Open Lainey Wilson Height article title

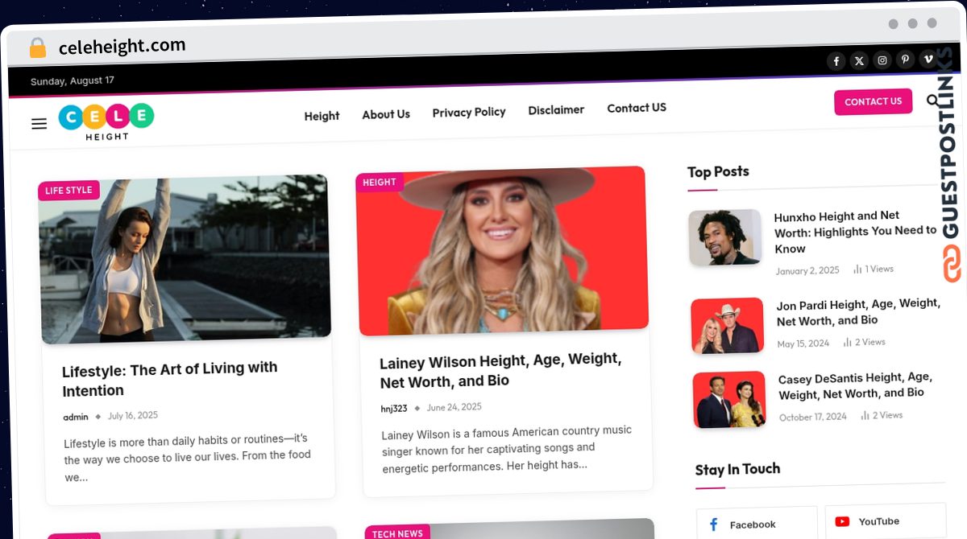pyautogui.click(x=500, y=371)
